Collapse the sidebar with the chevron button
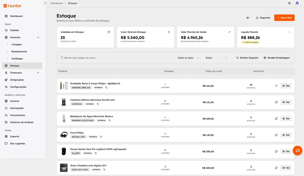The width and height of the screenshot is (304, 176). [x=45, y=3]
